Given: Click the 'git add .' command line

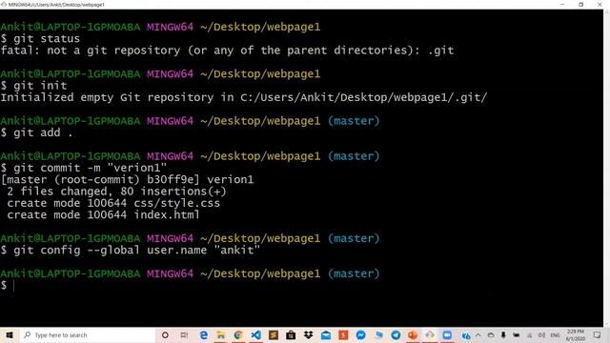Looking at the screenshot, I should [x=36, y=132].
